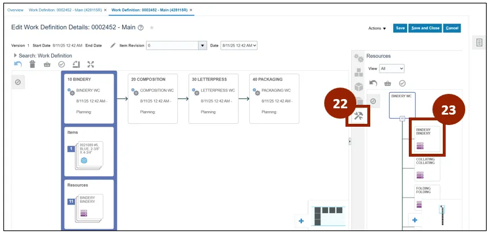Click the items count badge 1

tap(71, 149)
